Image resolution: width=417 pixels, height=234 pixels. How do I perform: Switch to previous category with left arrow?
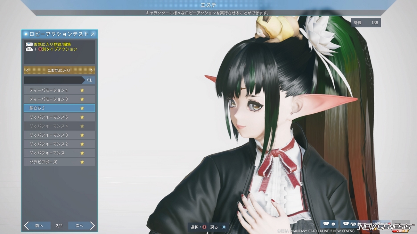pyautogui.click(x=27, y=70)
